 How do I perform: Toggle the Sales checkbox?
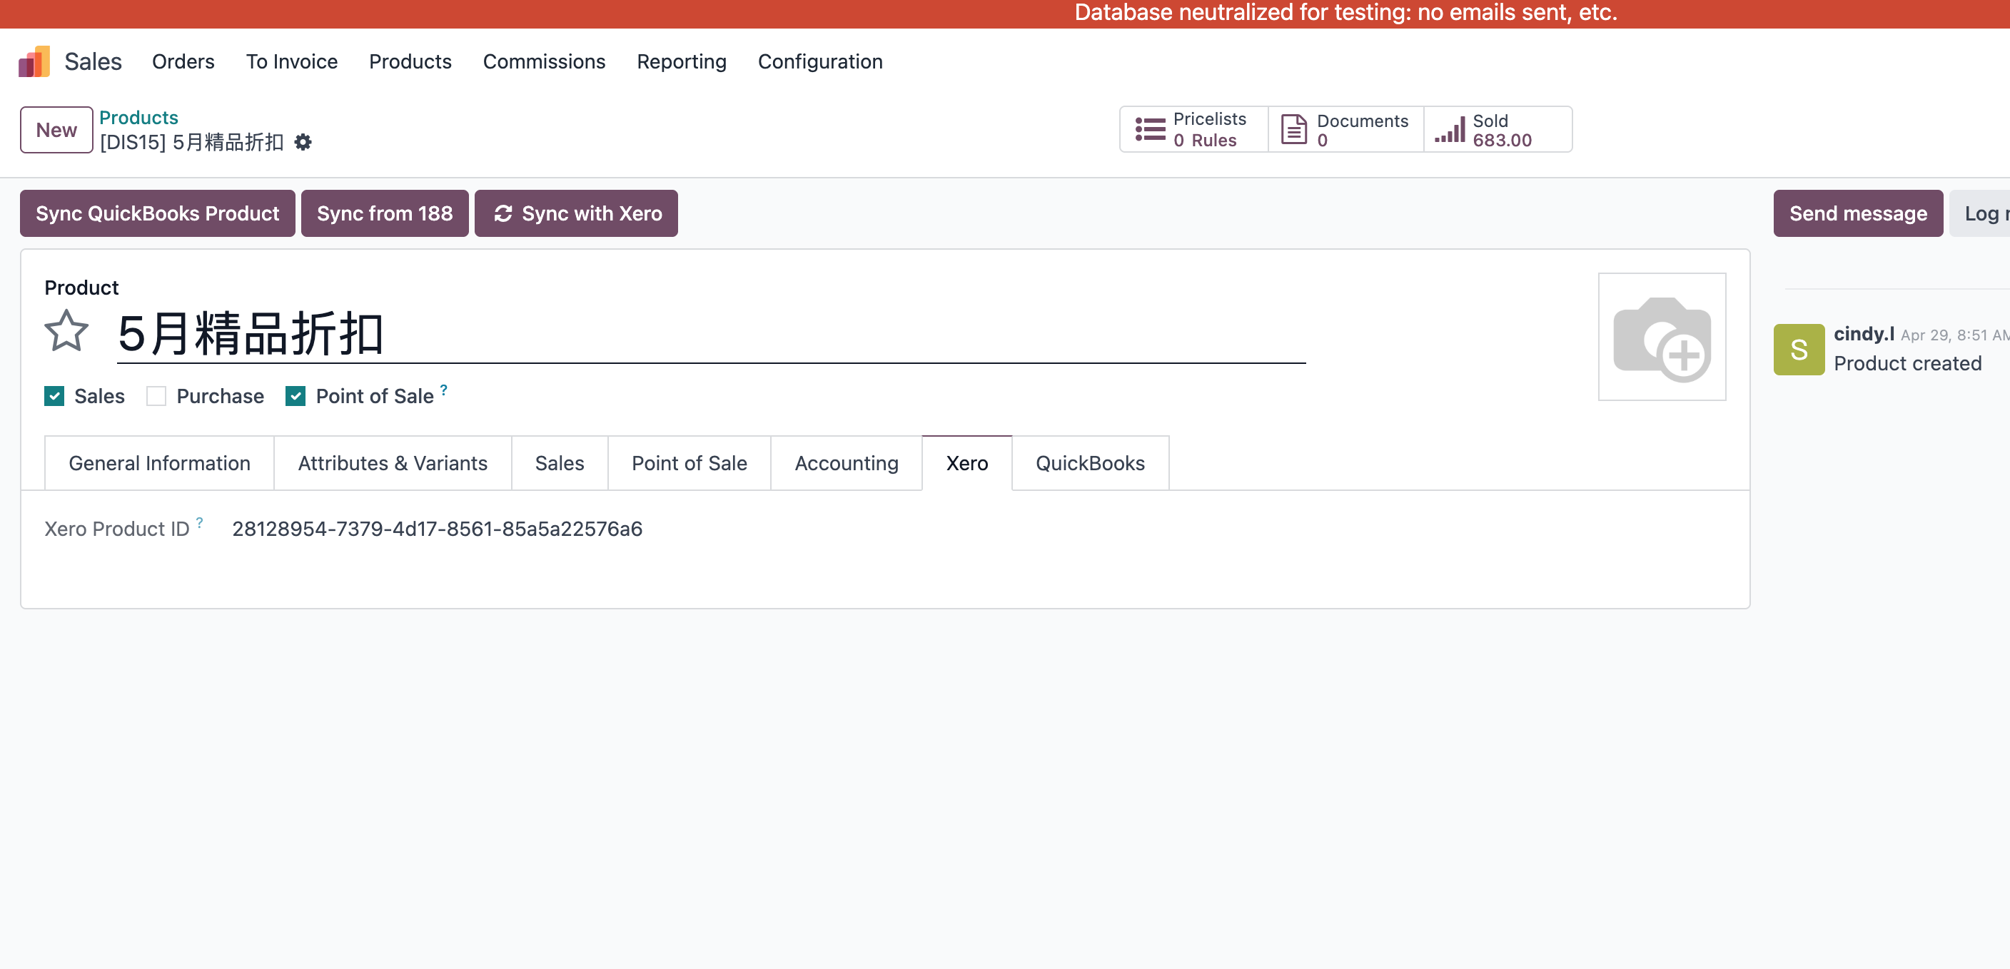click(x=55, y=396)
